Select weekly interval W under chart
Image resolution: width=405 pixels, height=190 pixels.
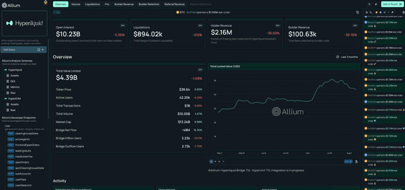pos(215,161)
